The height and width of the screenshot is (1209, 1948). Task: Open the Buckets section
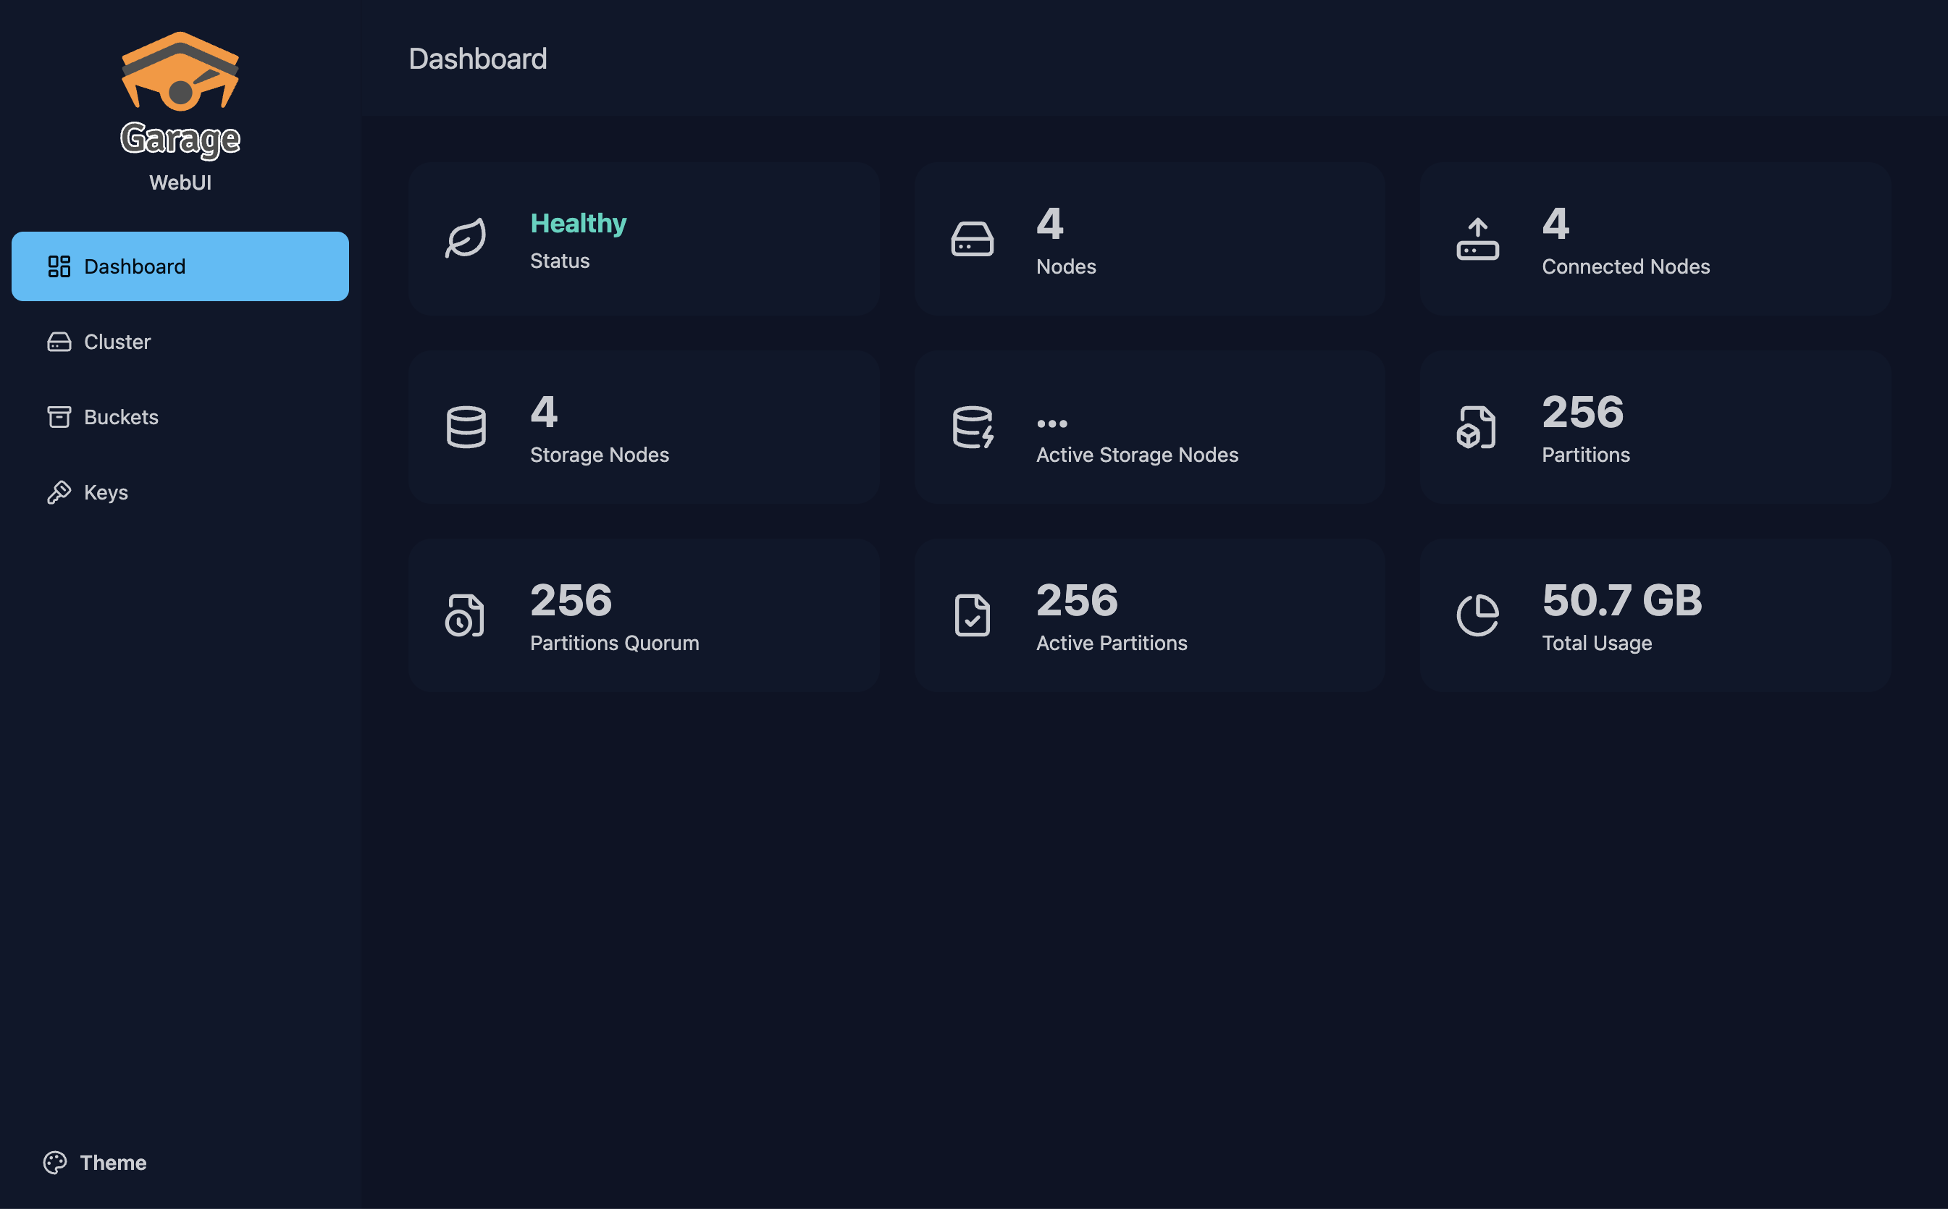pos(120,416)
